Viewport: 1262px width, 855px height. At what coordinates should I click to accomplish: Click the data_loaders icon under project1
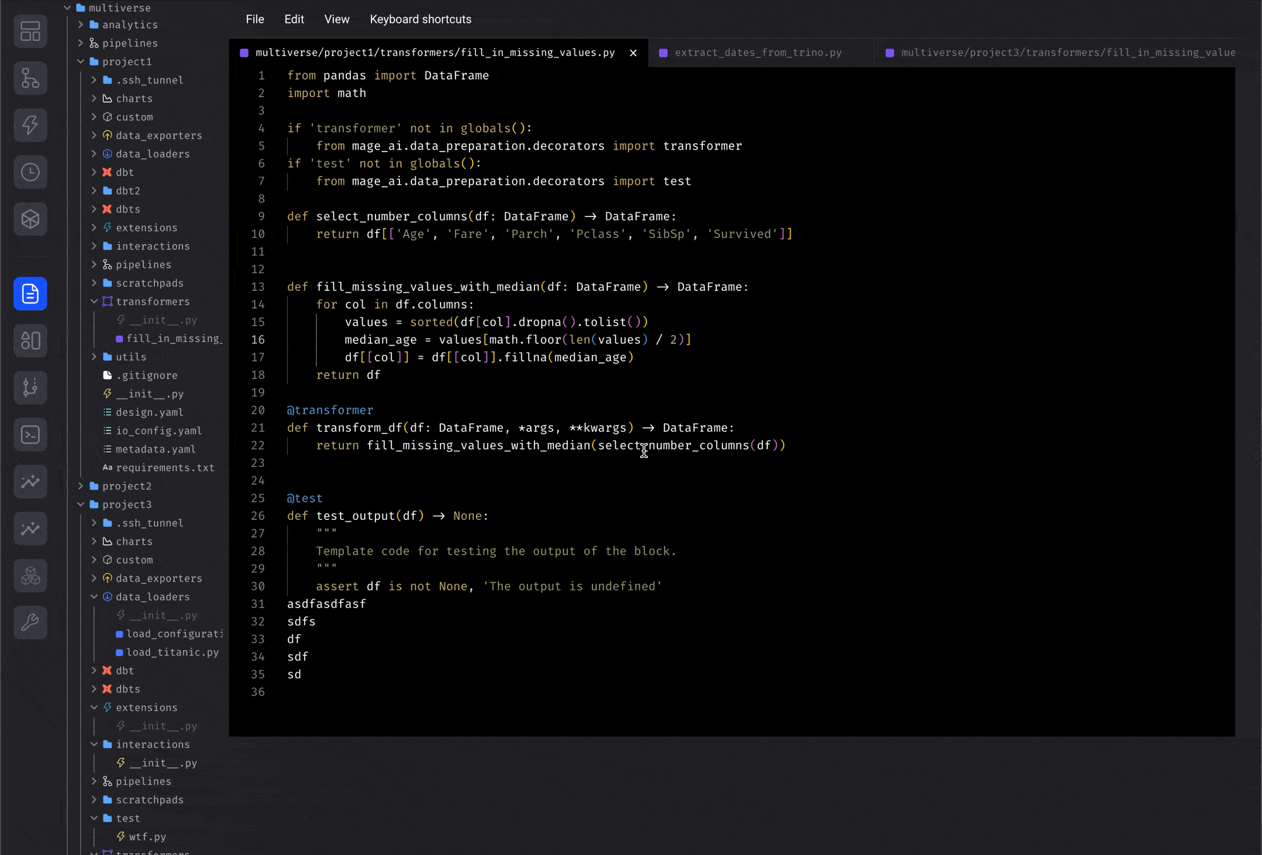click(107, 153)
